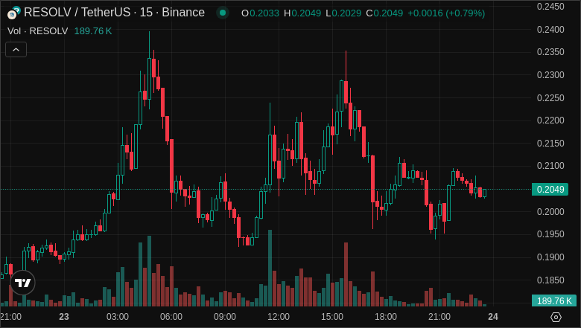This screenshot has height=328, width=581.
Task: Click the 03:00 time axis label
Action: tap(118, 317)
